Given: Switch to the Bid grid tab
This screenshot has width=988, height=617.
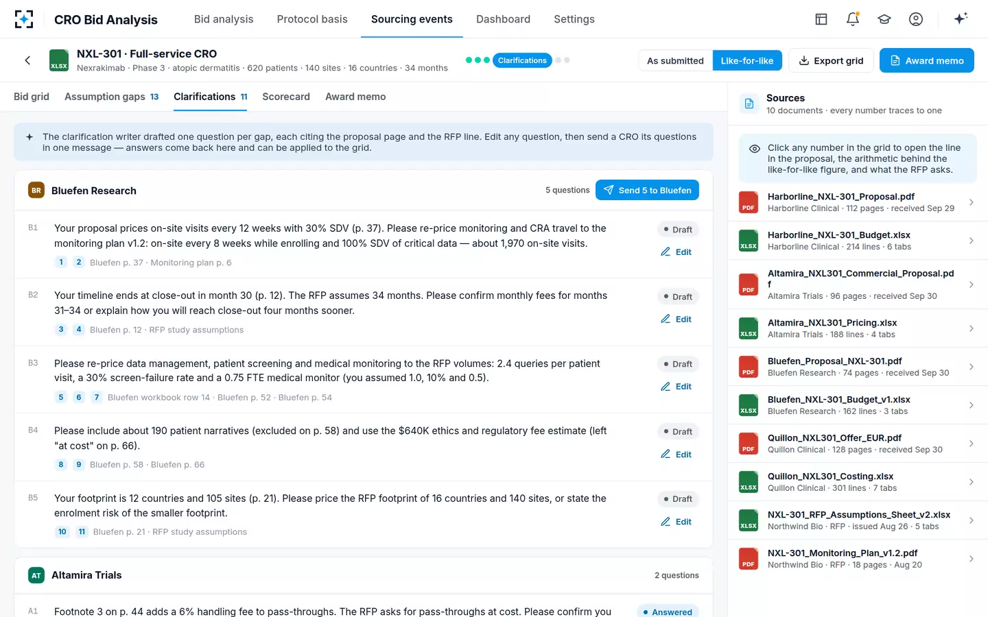Looking at the screenshot, I should pyautogui.click(x=32, y=97).
